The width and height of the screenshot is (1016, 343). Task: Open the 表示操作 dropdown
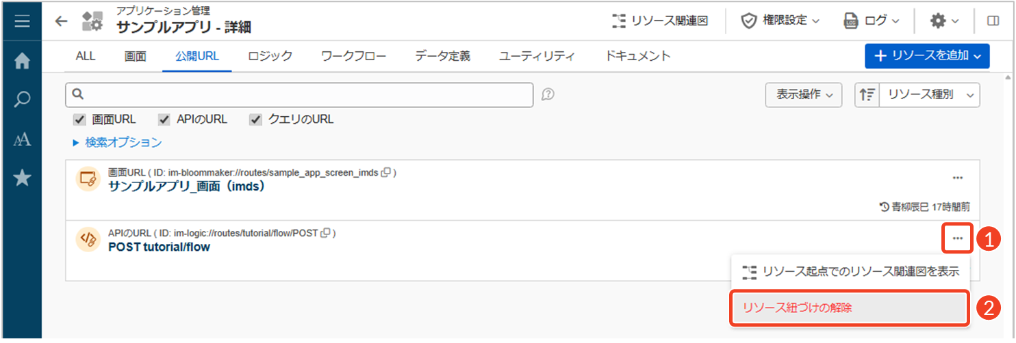804,95
